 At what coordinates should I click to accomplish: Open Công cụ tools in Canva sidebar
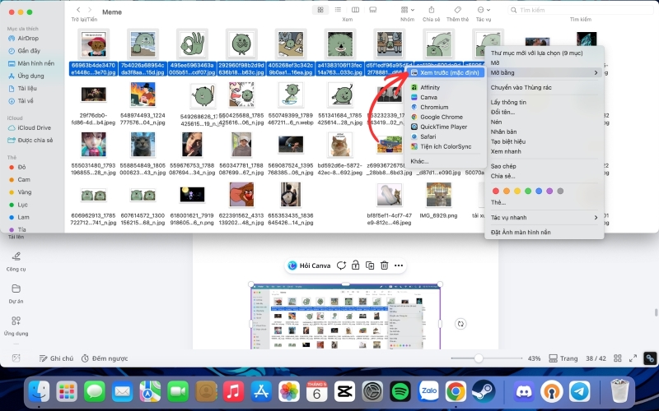16,261
